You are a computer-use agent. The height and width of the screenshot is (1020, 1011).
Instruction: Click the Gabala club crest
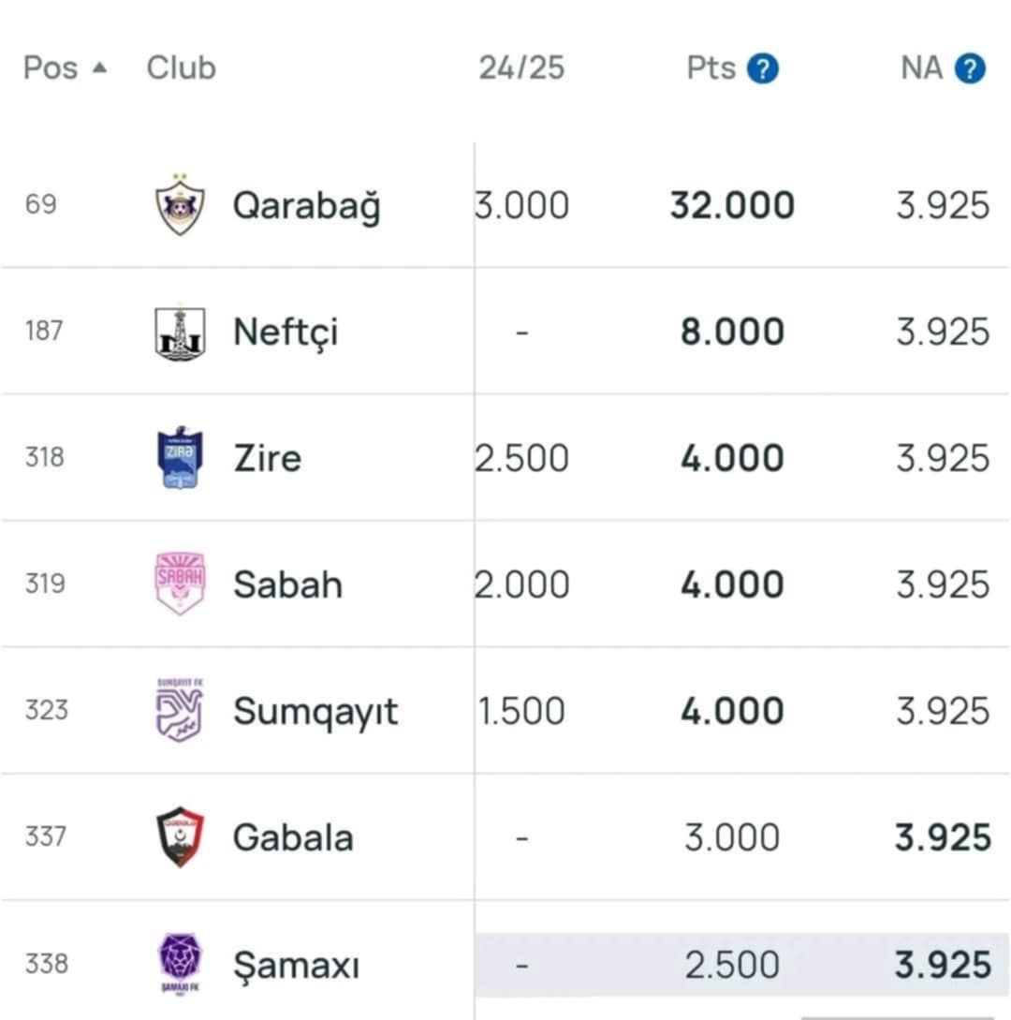pos(180,836)
